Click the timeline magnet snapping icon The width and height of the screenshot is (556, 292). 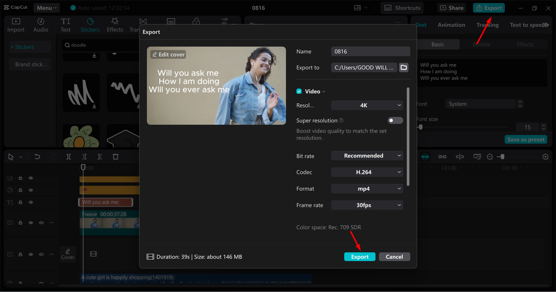pyautogui.click(x=425, y=157)
